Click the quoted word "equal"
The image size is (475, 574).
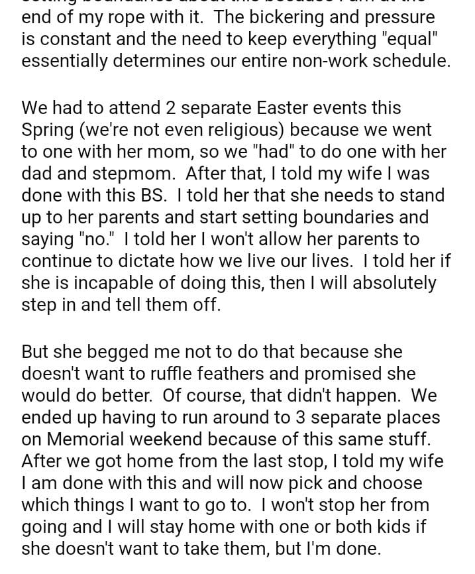point(411,39)
